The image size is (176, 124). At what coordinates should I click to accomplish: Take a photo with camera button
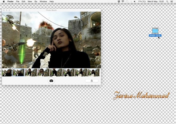51,81
